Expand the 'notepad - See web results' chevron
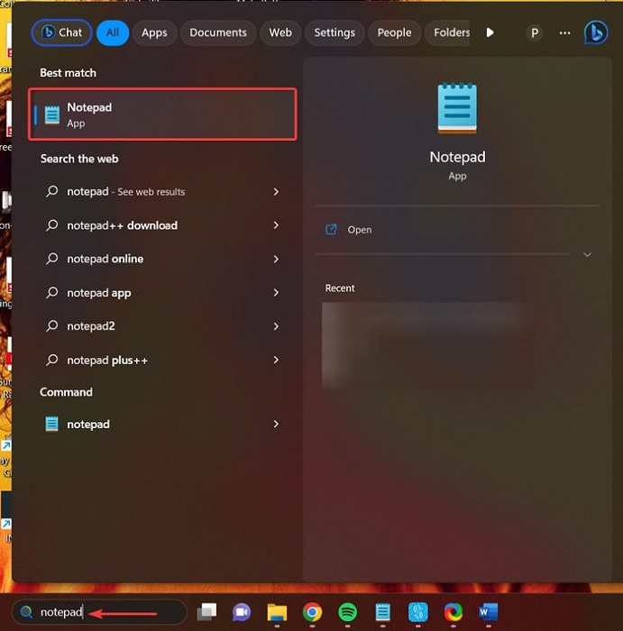The height and width of the screenshot is (631, 623). pyautogui.click(x=276, y=192)
